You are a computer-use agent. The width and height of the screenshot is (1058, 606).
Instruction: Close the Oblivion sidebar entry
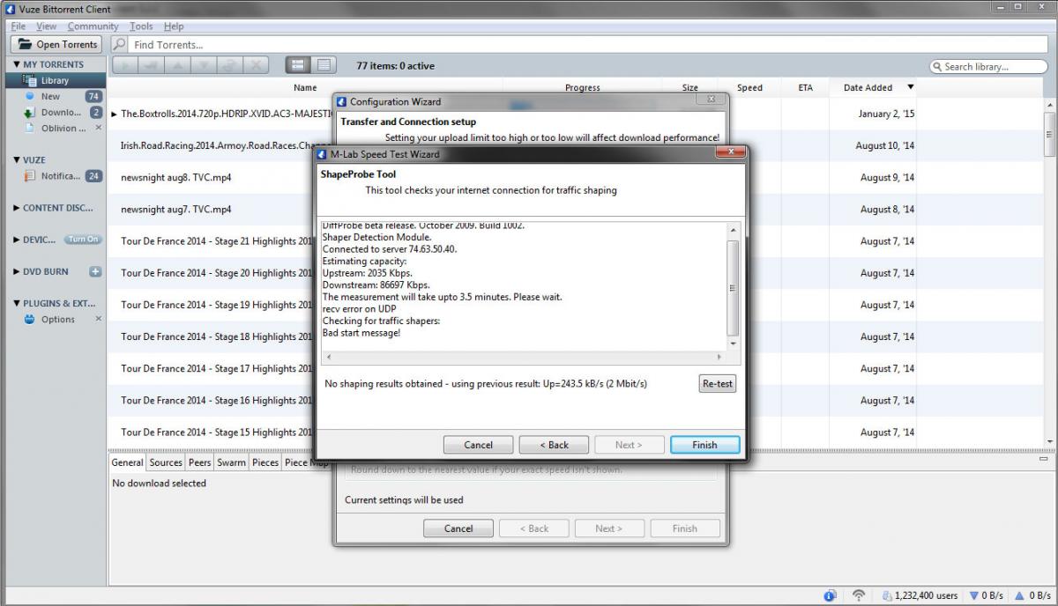[x=98, y=128]
